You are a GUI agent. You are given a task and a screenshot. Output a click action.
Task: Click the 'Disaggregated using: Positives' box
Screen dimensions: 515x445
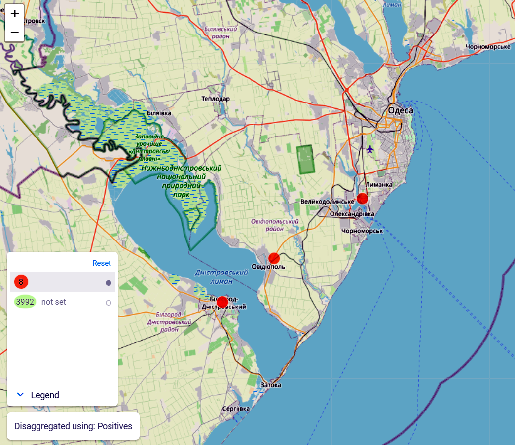[x=73, y=426]
